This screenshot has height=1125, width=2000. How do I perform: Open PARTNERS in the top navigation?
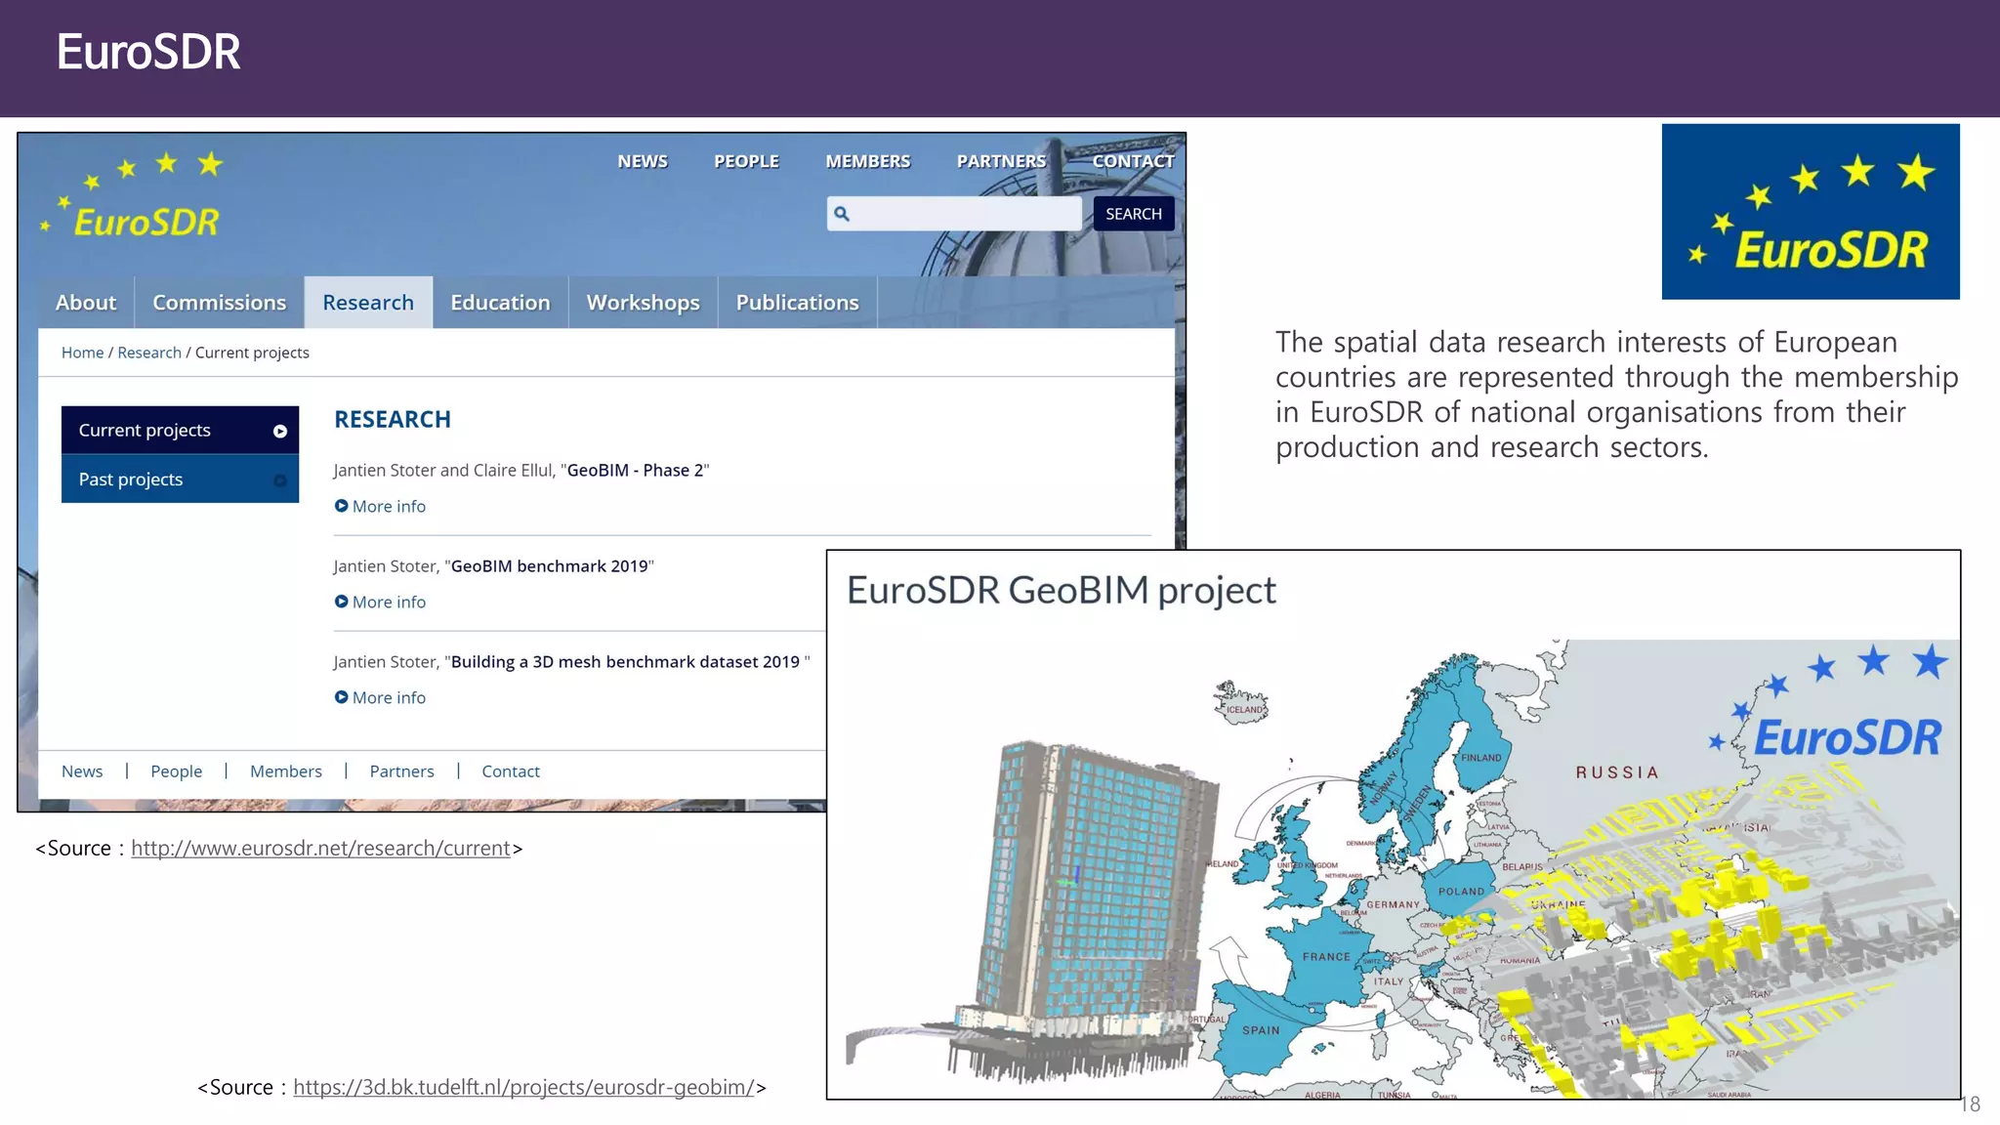1001,161
